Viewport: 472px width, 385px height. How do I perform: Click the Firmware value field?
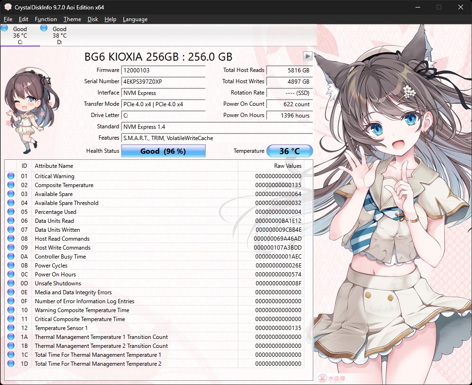[163, 70]
